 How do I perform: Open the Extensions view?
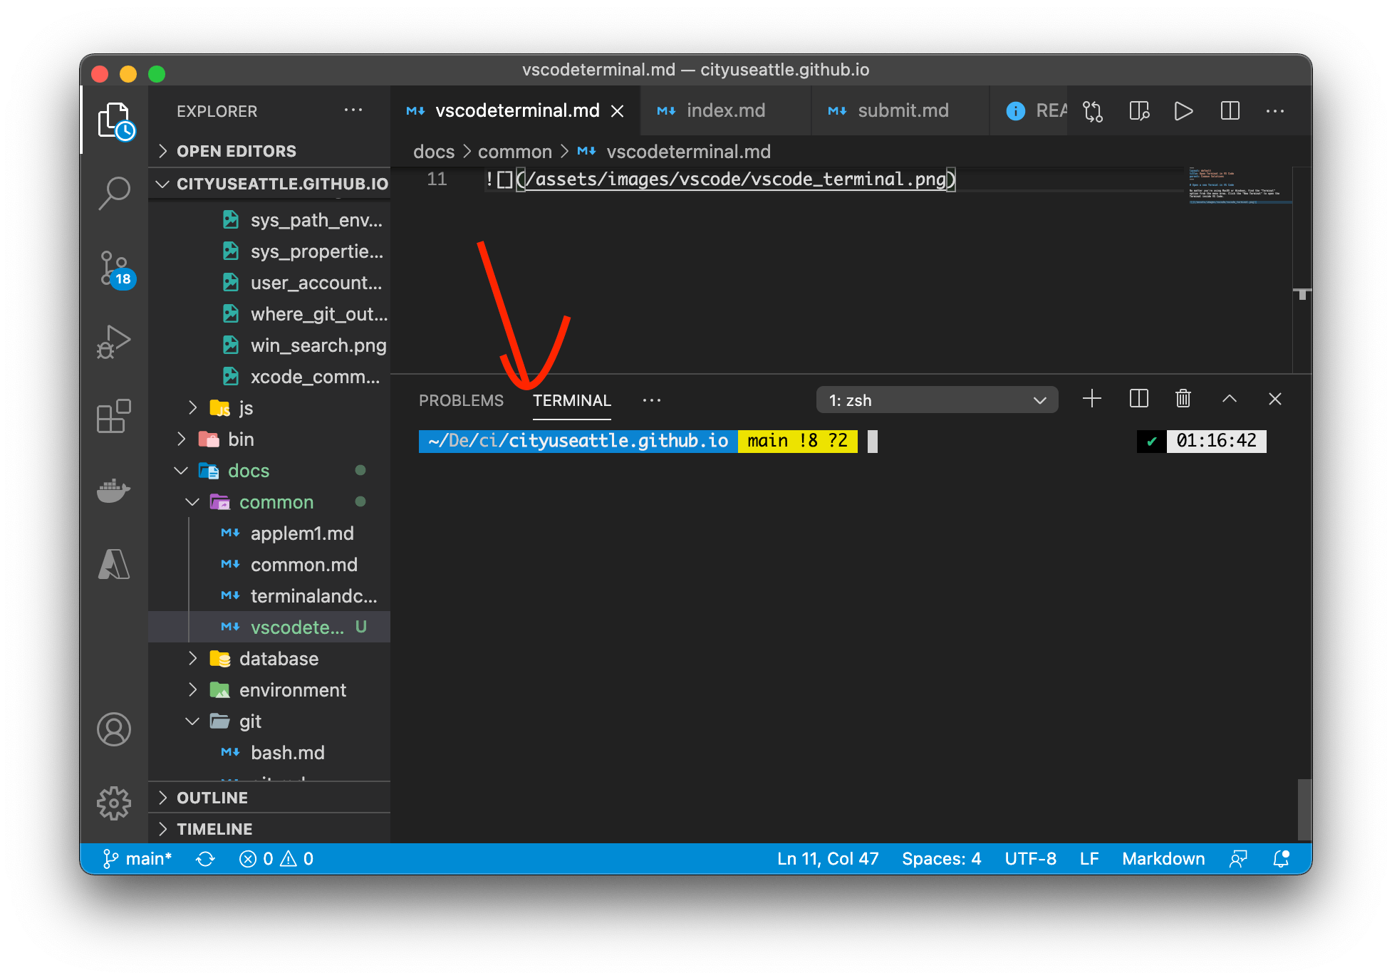click(114, 416)
